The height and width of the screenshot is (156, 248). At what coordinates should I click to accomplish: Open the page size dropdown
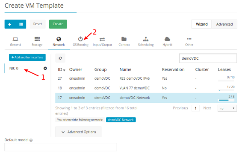[x=227, y=108]
